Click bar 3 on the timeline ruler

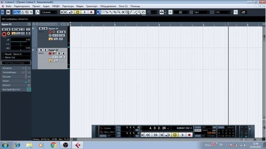[159, 25]
